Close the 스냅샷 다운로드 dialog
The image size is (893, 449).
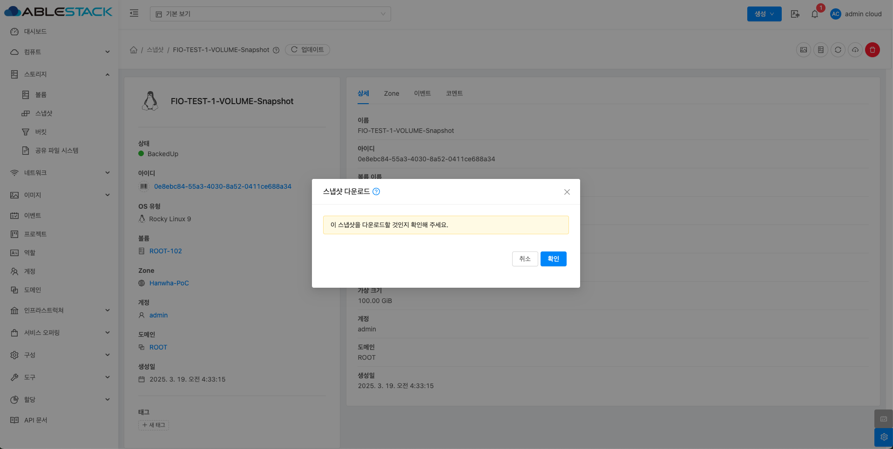point(567,192)
